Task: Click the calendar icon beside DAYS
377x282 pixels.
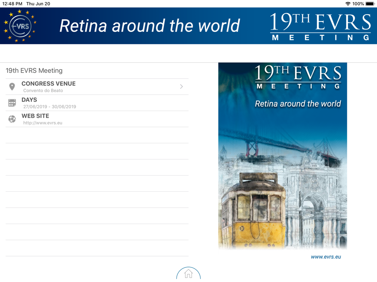Action: (12, 103)
